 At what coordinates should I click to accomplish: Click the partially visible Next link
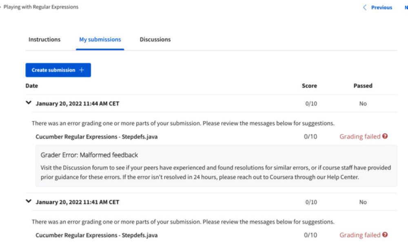(x=406, y=7)
